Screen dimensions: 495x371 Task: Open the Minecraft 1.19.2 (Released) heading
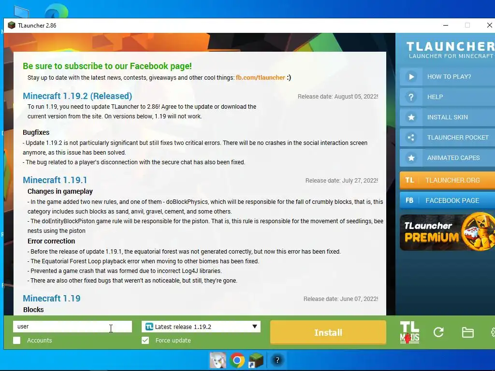pyautogui.click(x=77, y=96)
